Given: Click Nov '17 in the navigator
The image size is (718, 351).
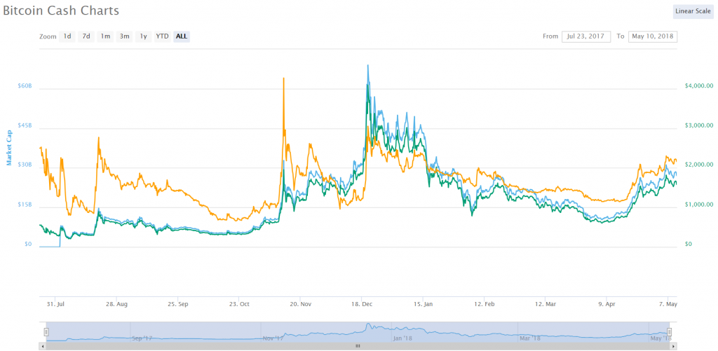Looking at the screenshot, I should coord(273,338).
